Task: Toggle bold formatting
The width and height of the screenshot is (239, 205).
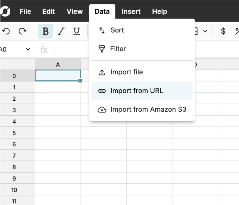Action: coord(45,31)
